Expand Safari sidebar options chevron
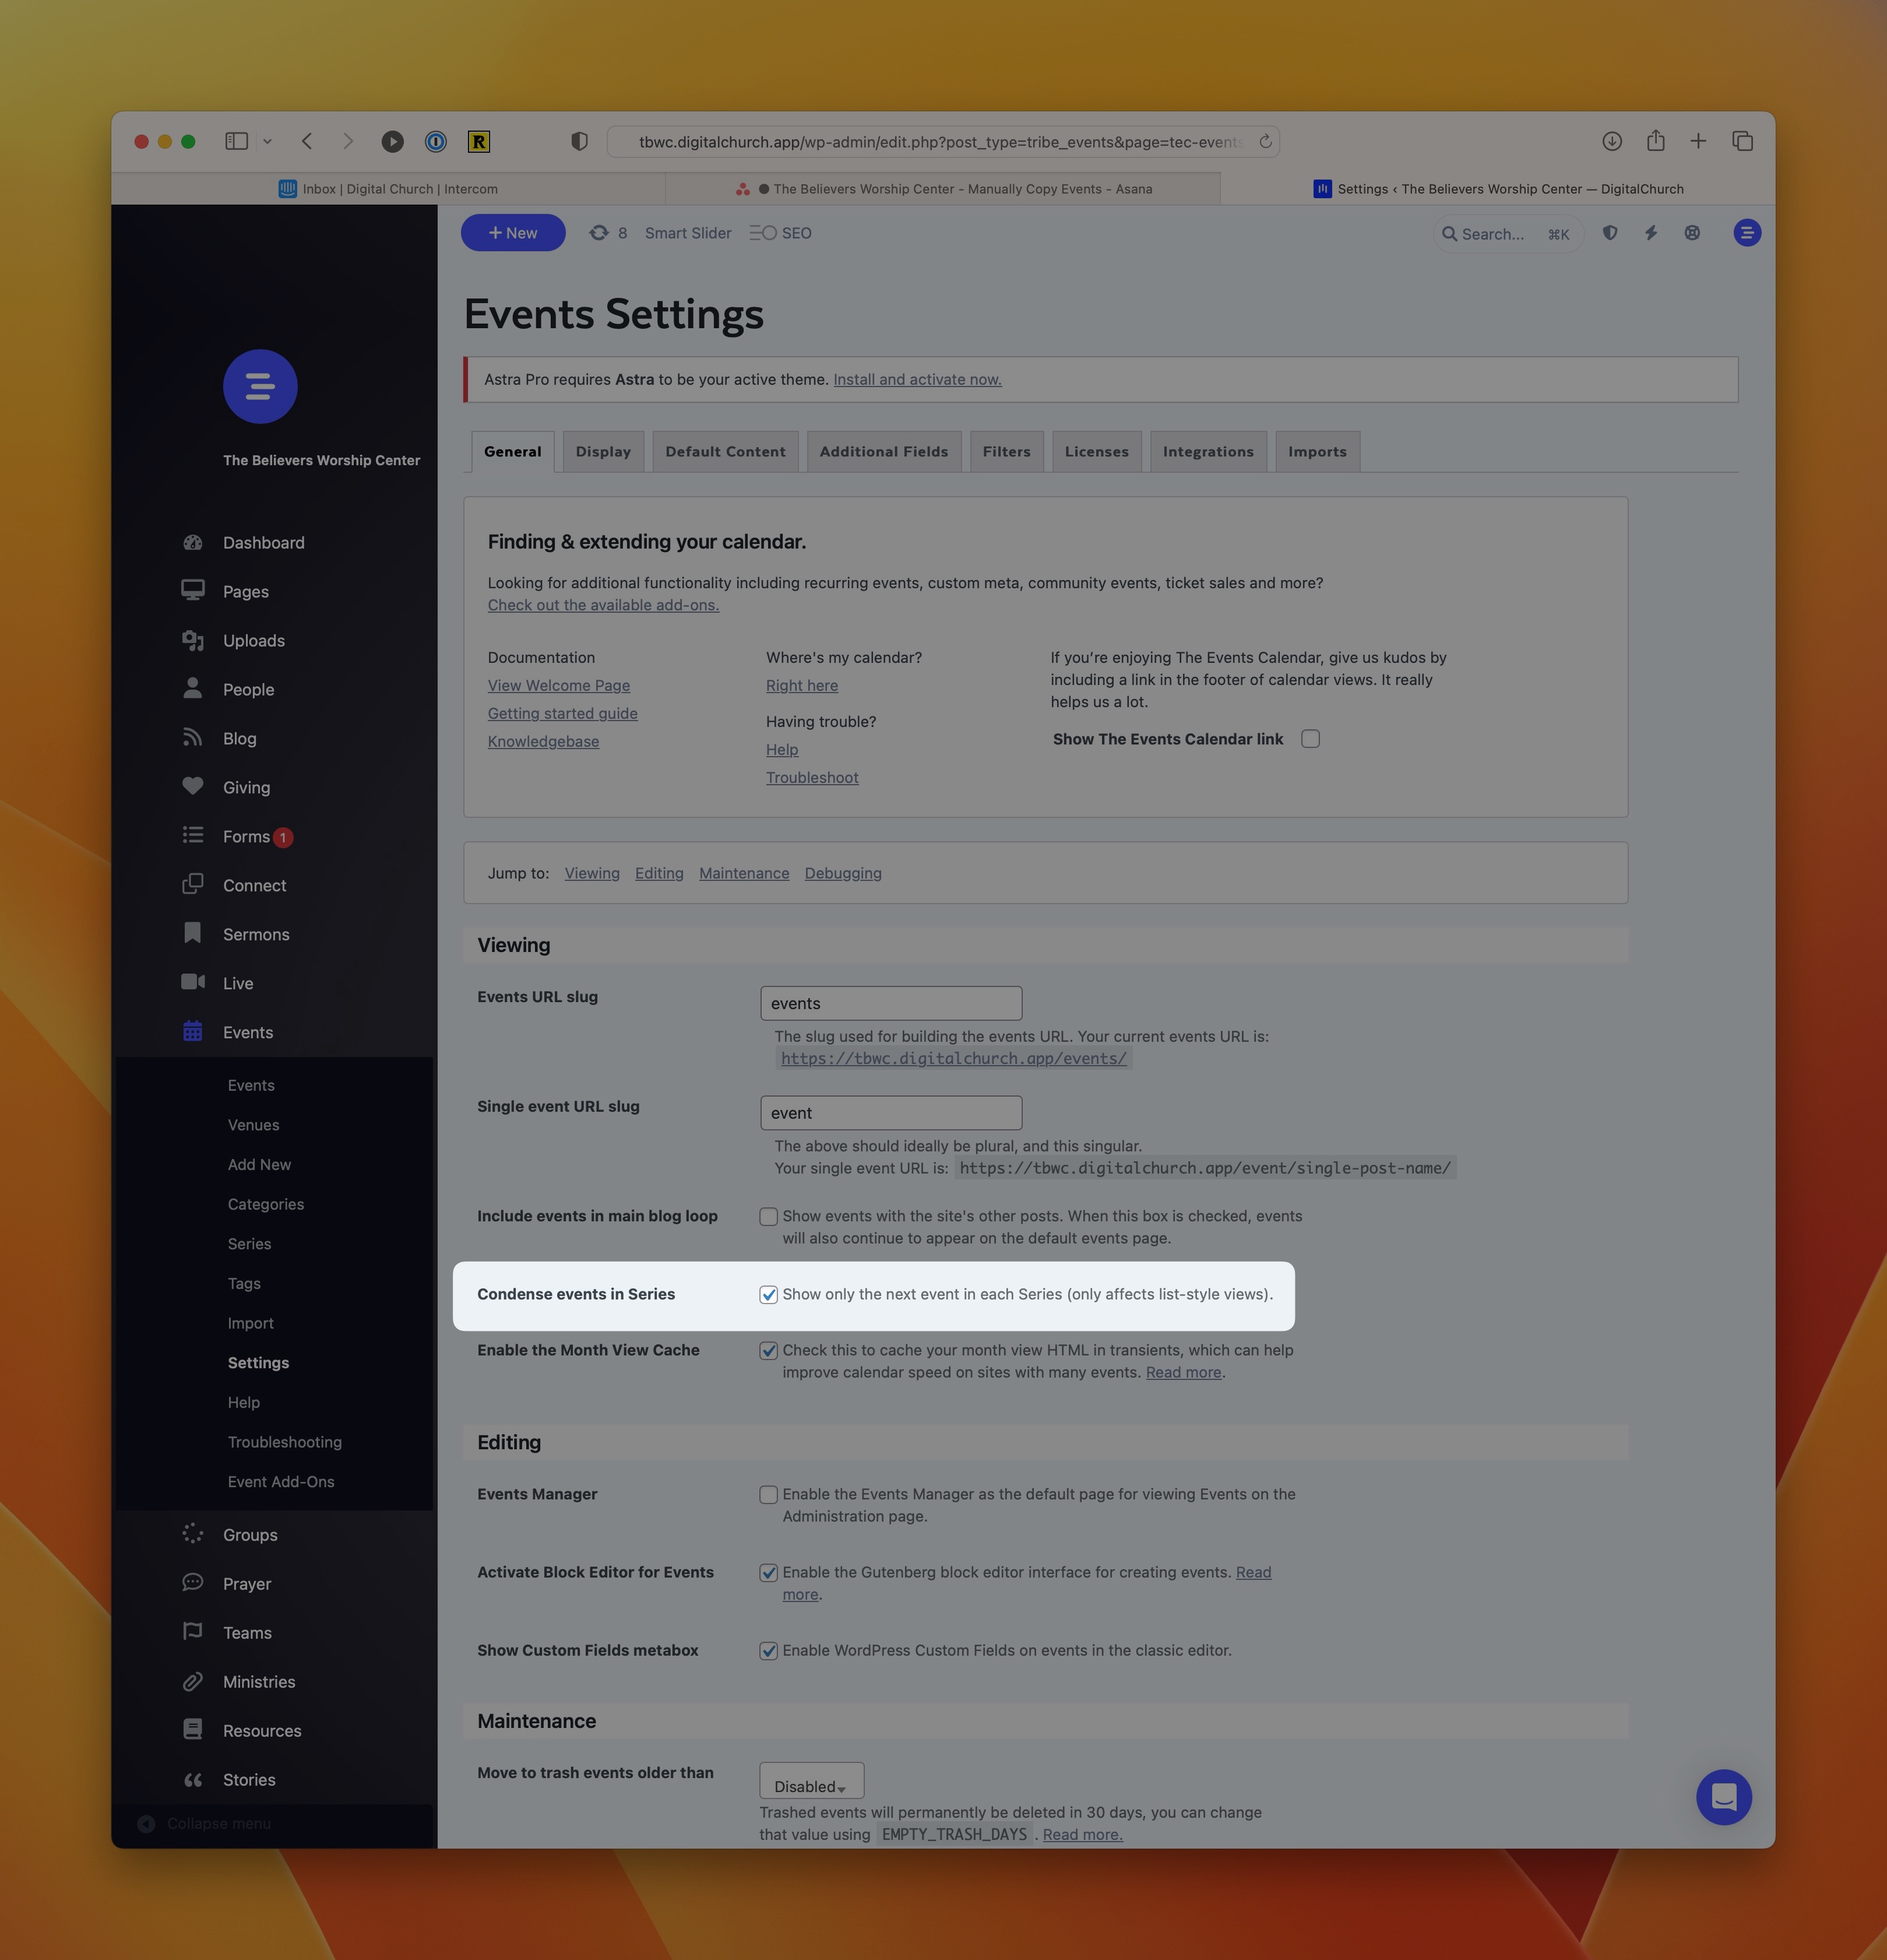Image resolution: width=1887 pixels, height=1960 pixels. pyautogui.click(x=267, y=142)
